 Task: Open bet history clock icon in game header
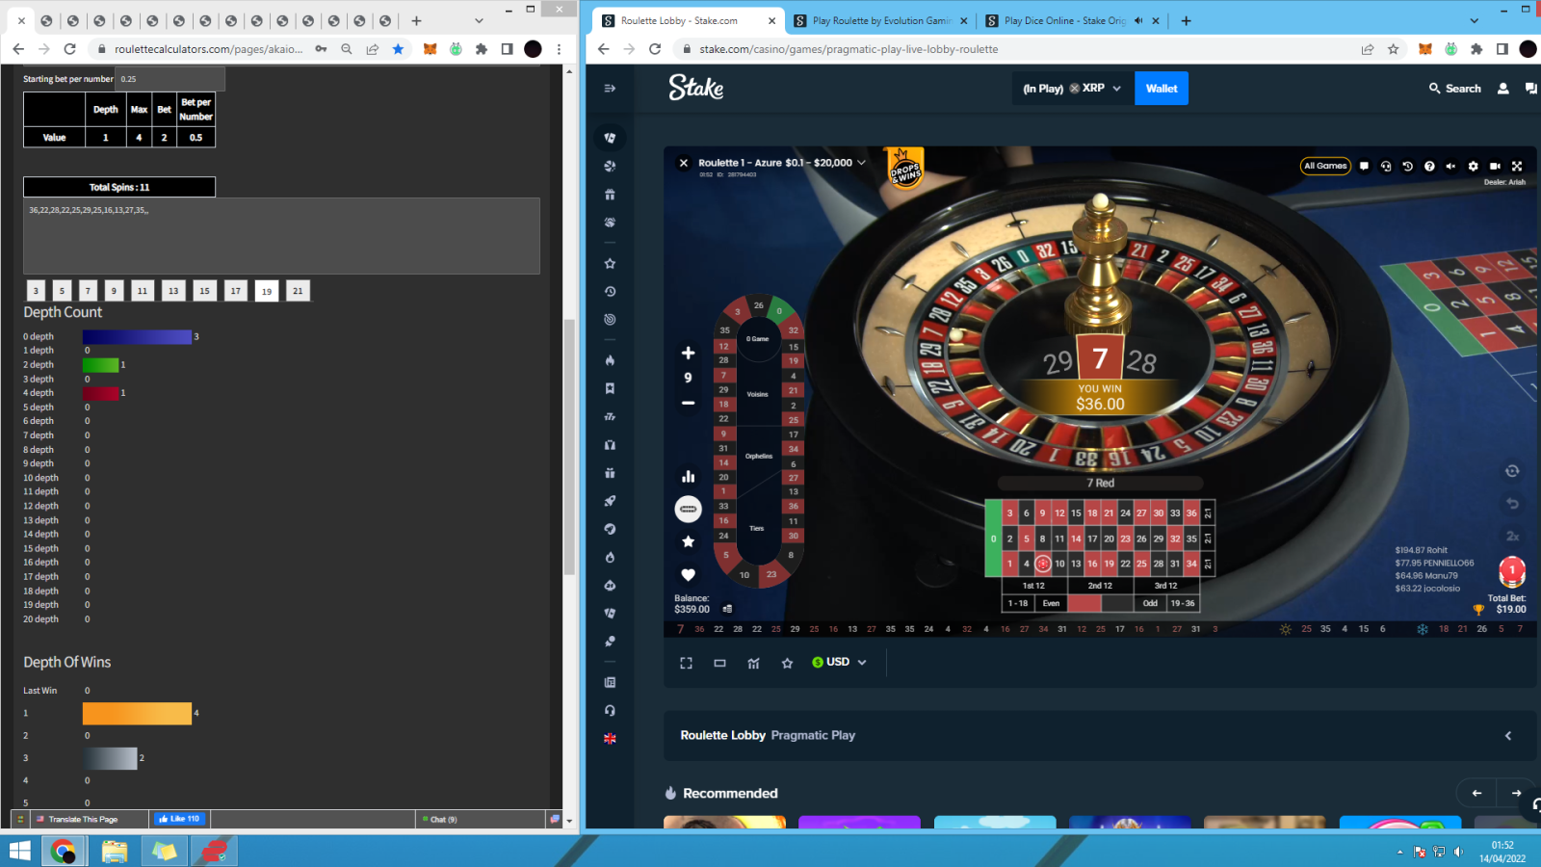tap(1407, 166)
